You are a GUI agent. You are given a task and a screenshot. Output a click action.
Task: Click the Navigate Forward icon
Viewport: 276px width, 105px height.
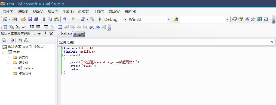92,19
